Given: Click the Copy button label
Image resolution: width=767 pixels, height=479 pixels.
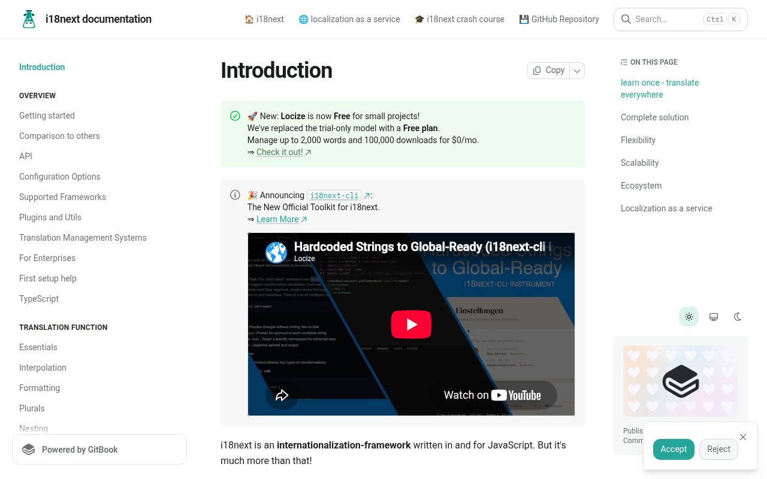Looking at the screenshot, I should (x=555, y=71).
